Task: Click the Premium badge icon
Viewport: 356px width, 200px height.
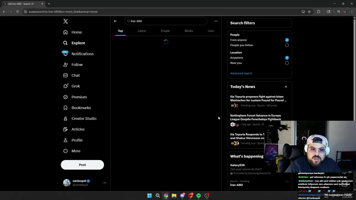Action: click(65, 97)
